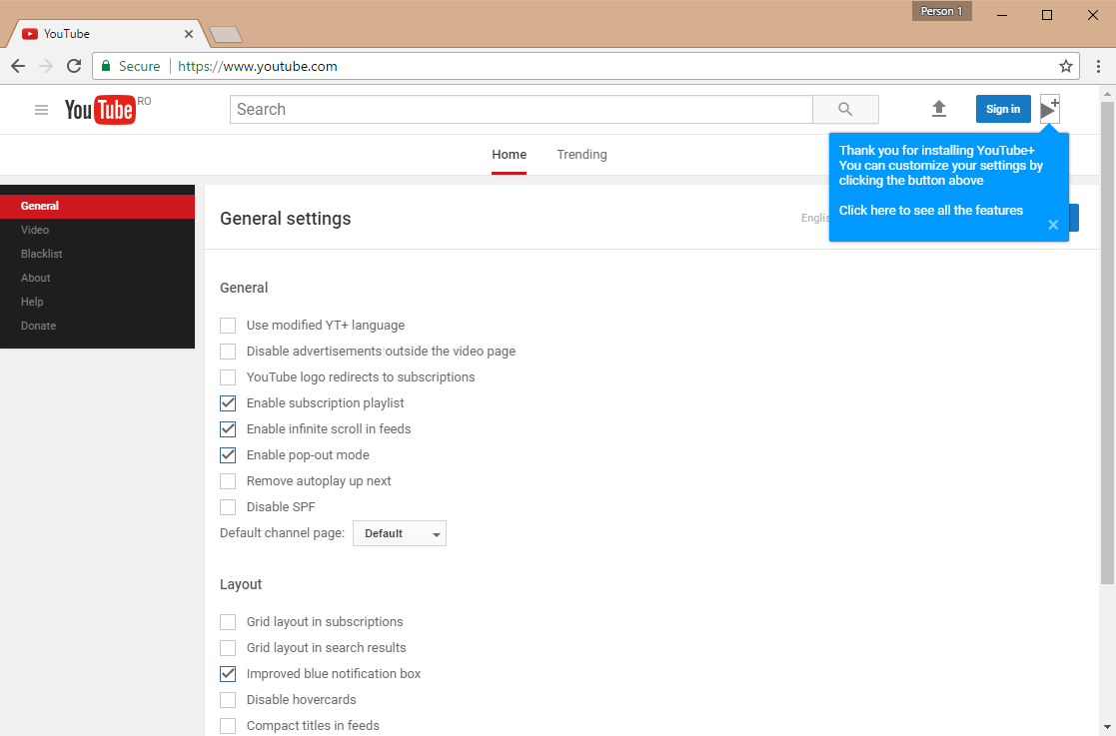Click the Layout section heading
This screenshot has width=1116, height=736.
tap(241, 584)
